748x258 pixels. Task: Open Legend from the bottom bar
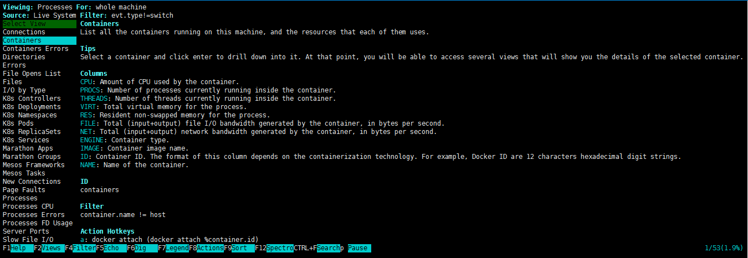pyautogui.click(x=177, y=248)
